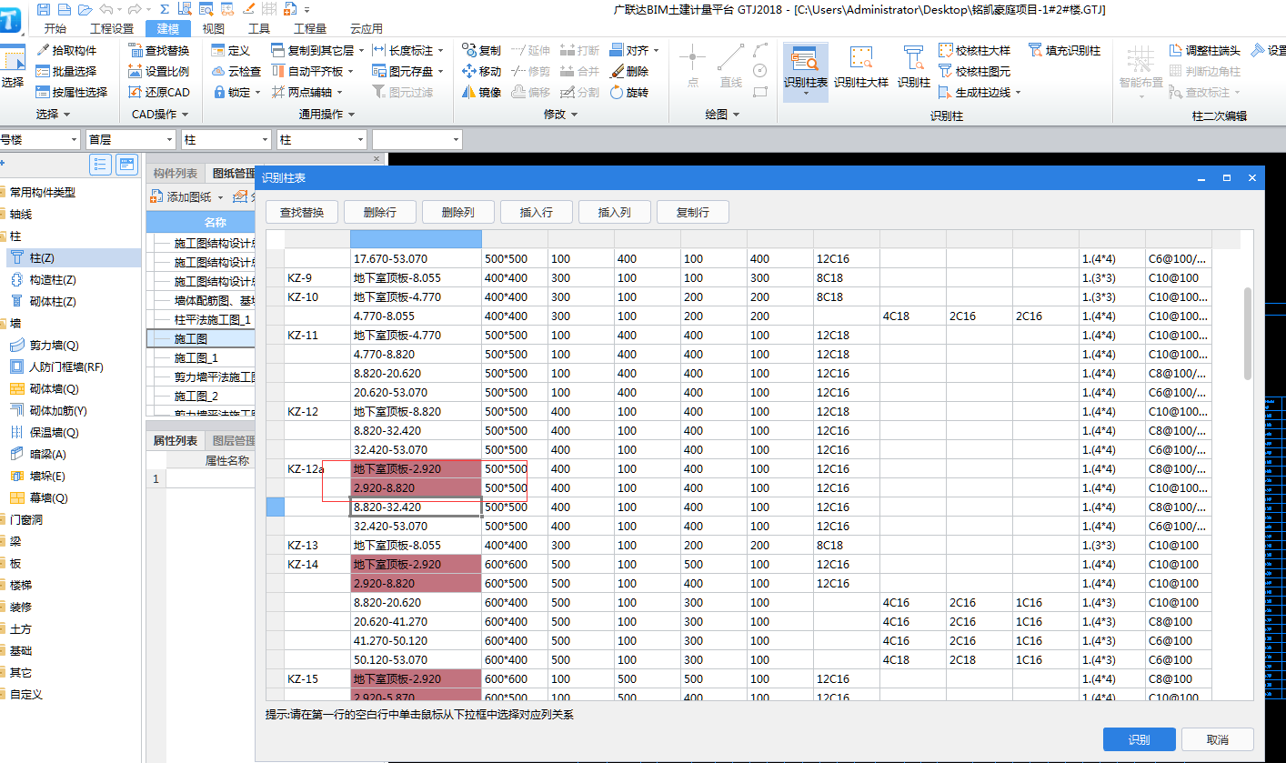This screenshot has height=763, width=1286.
Task: Open the 首层 floor combo box
Action: pos(130,140)
